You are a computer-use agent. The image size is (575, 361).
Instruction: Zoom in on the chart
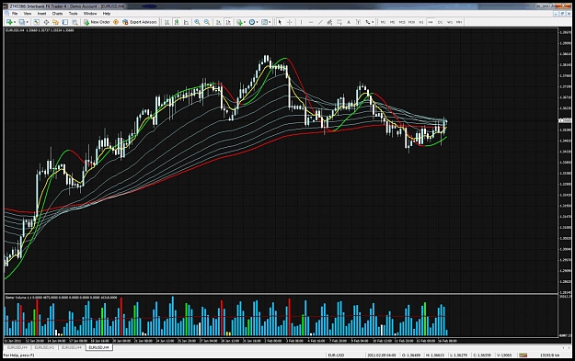(x=197, y=22)
